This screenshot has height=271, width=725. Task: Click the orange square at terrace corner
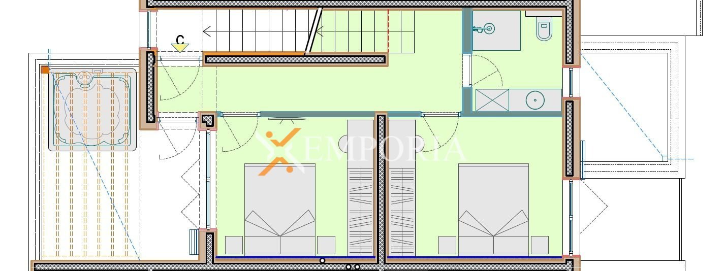coord(45,70)
